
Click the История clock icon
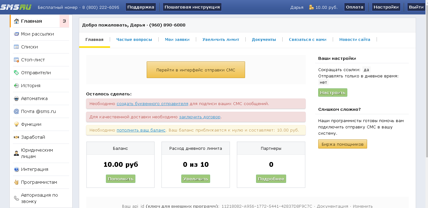coord(16,86)
